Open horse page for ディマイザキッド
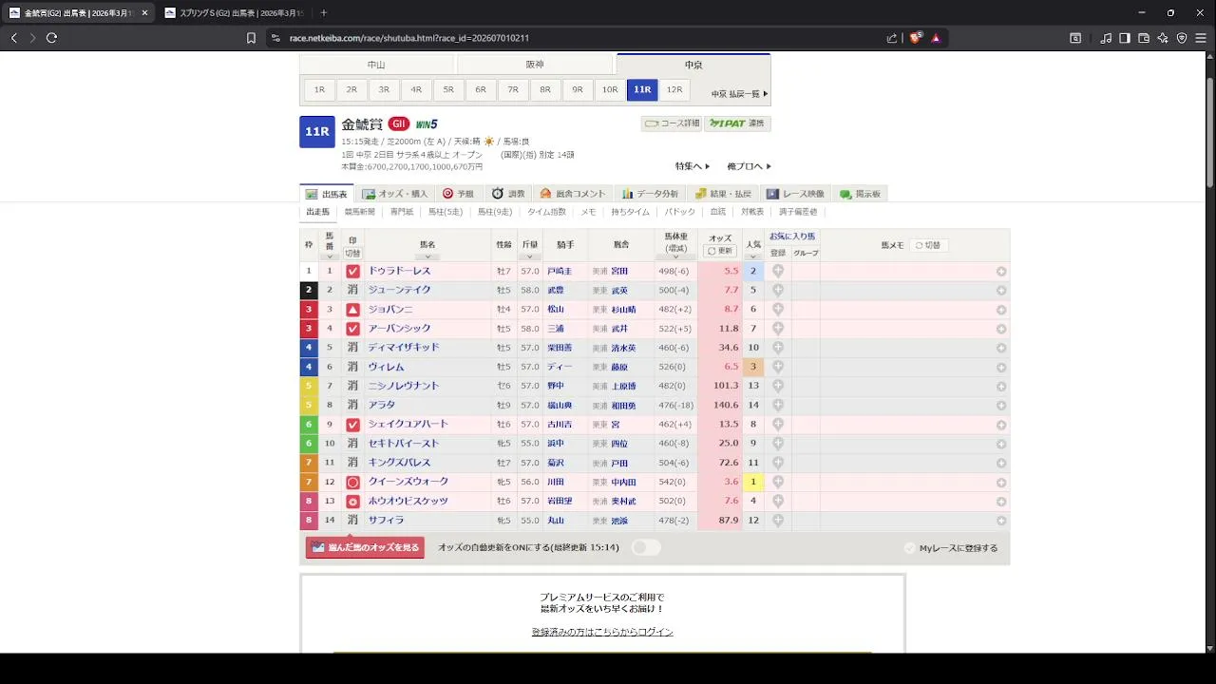The image size is (1216, 684). [x=404, y=348]
